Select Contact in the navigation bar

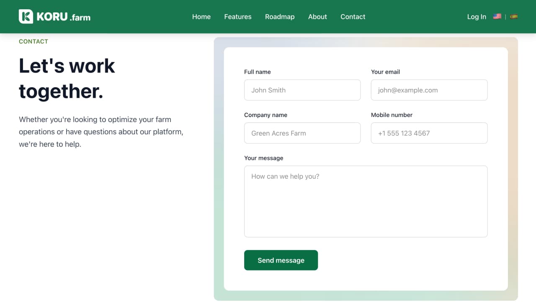(x=353, y=16)
